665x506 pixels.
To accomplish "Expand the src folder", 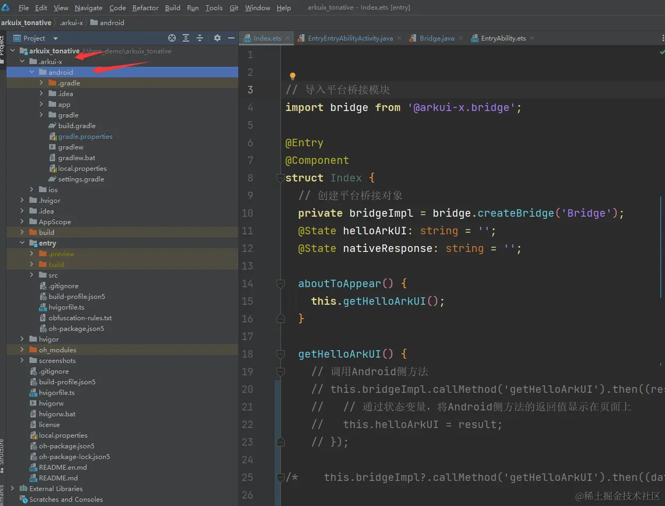I will 32,275.
